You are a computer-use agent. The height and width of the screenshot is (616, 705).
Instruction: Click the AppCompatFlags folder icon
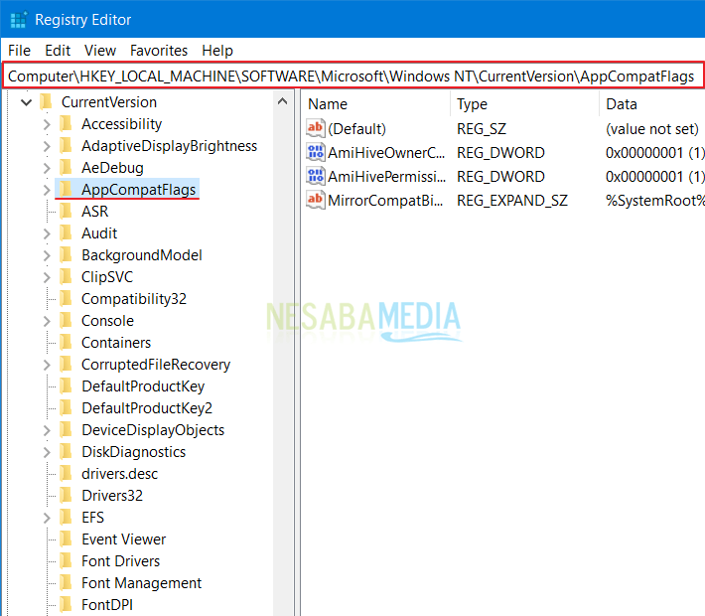coord(66,189)
